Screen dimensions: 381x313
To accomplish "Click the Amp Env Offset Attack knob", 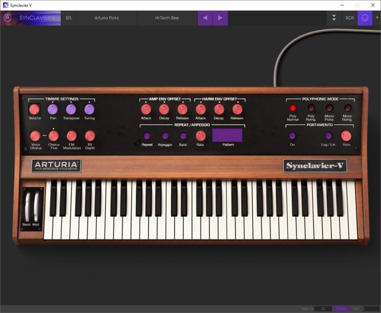I will tap(146, 109).
